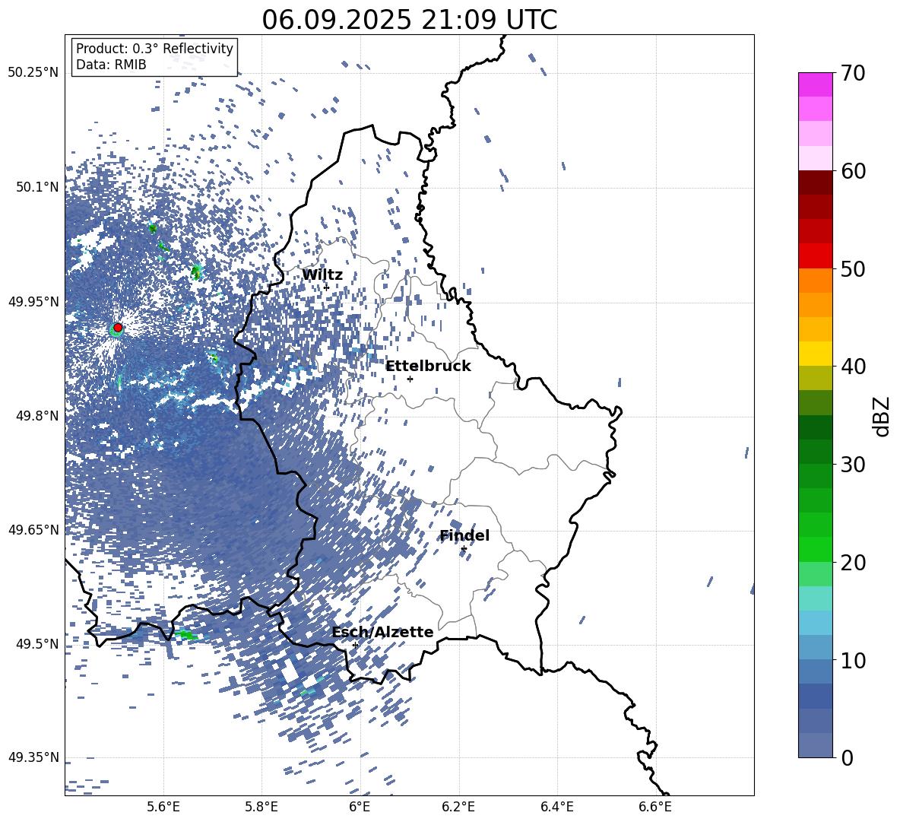Click the yellow colorbar segment at 40
The height and width of the screenshot is (822, 900).
pyautogui.click(x=815, y=354)
